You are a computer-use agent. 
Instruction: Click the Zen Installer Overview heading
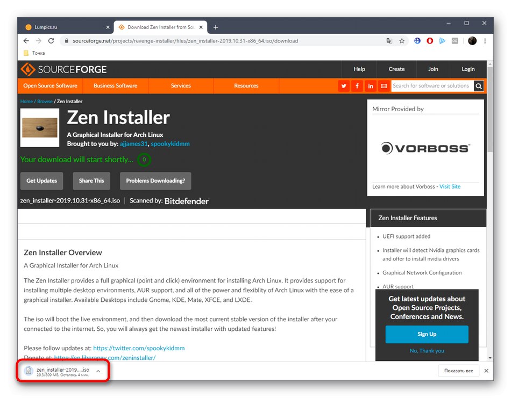(x=63, y=252)
